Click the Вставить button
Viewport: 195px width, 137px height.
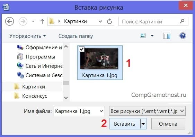(125, 124)
